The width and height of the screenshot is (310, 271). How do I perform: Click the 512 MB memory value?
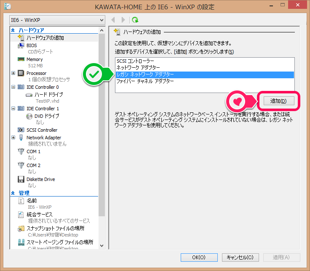(x=35, y=66)
